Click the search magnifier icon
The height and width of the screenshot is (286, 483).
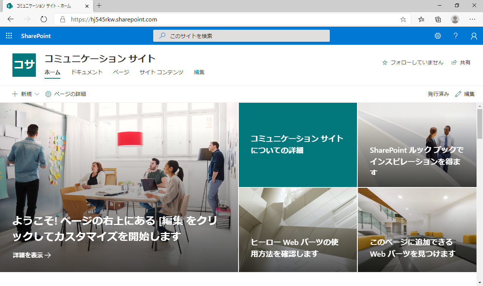[162, 36]
